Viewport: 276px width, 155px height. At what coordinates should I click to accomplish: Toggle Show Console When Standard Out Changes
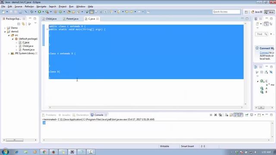[236, 115]
